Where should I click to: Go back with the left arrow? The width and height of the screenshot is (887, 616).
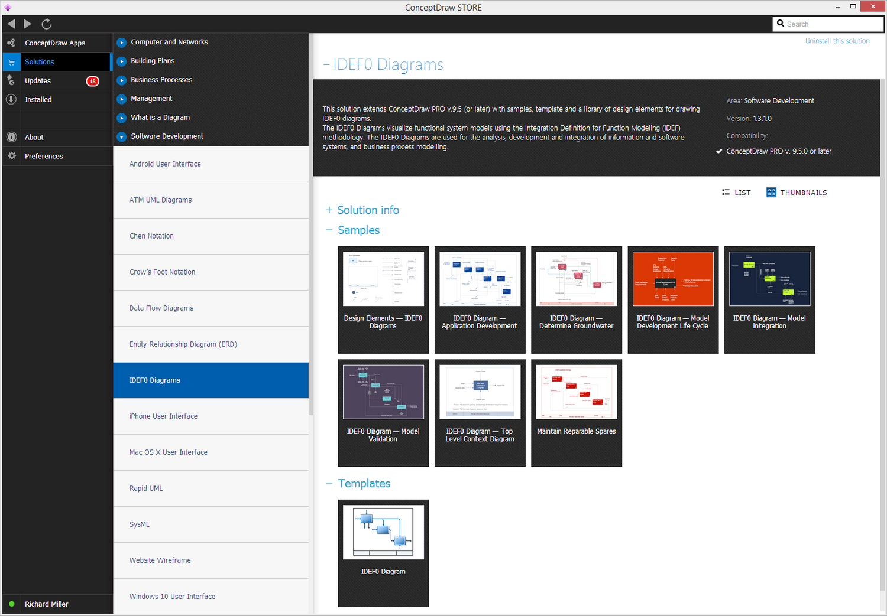pyautogui.click(x=11, y=24)
